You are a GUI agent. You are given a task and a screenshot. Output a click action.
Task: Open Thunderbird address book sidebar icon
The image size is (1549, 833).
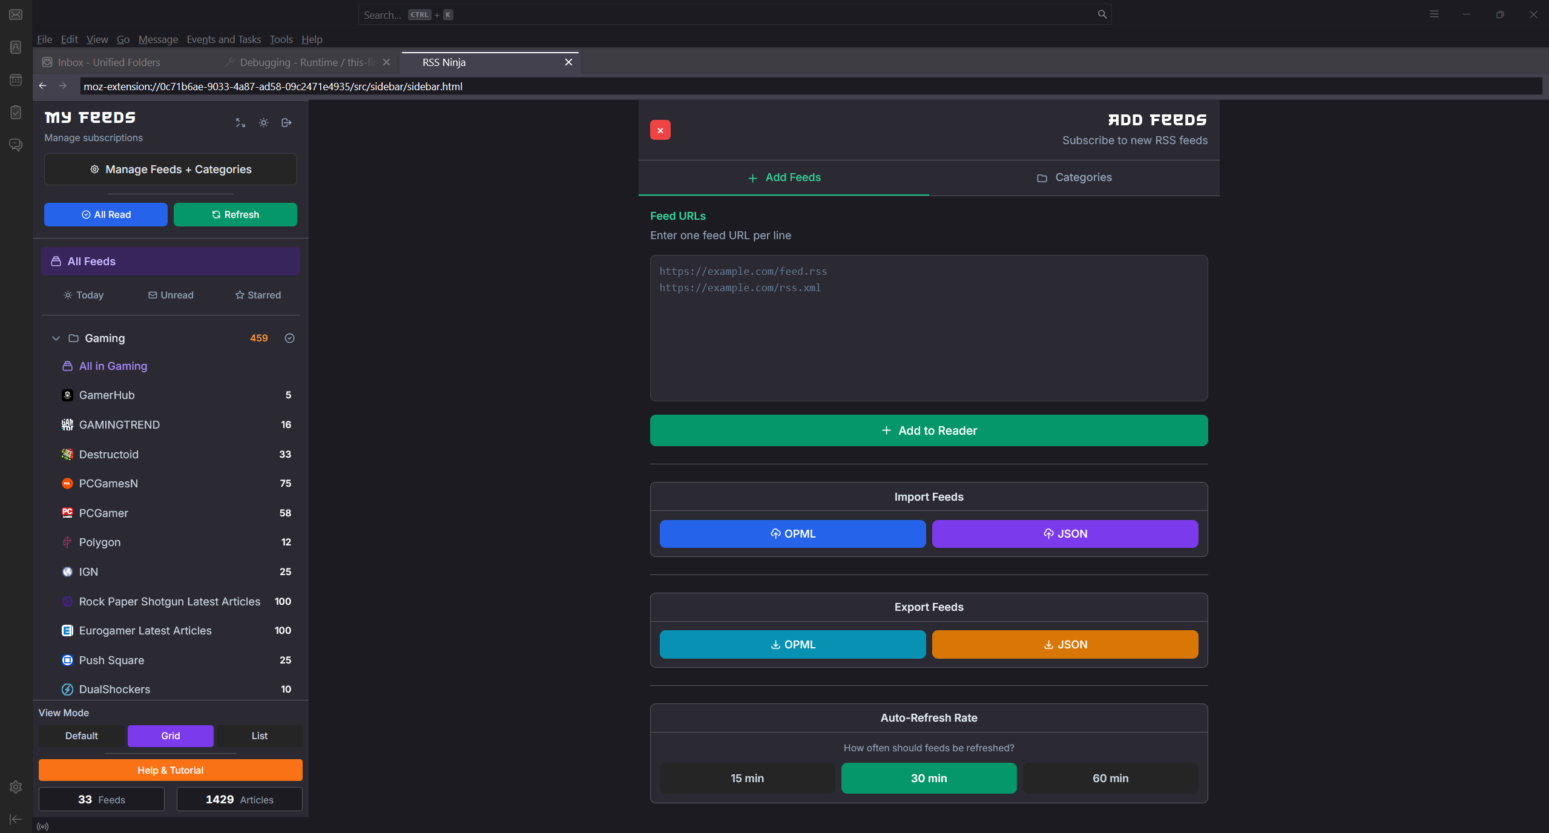(16, 47)
